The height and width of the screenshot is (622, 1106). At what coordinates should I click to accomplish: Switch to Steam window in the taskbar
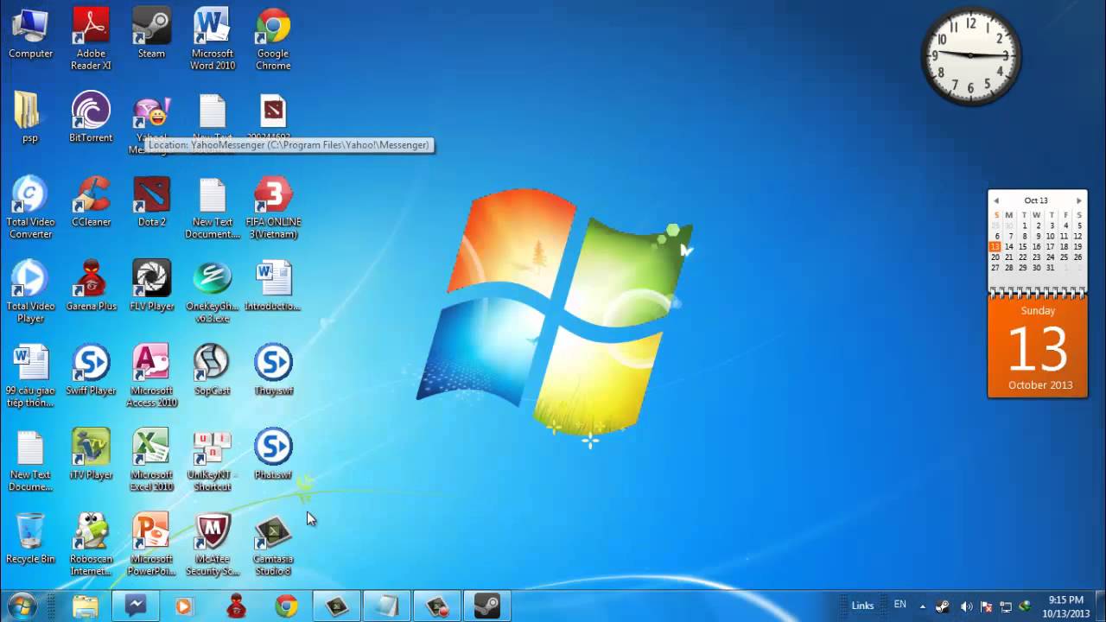point(487,606)
